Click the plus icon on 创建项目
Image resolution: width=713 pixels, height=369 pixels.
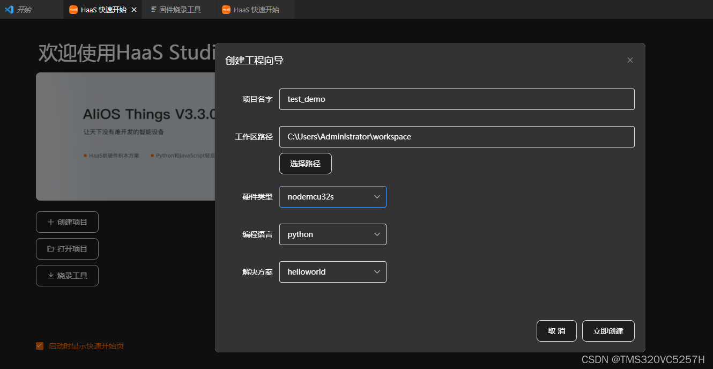[51, 222]
